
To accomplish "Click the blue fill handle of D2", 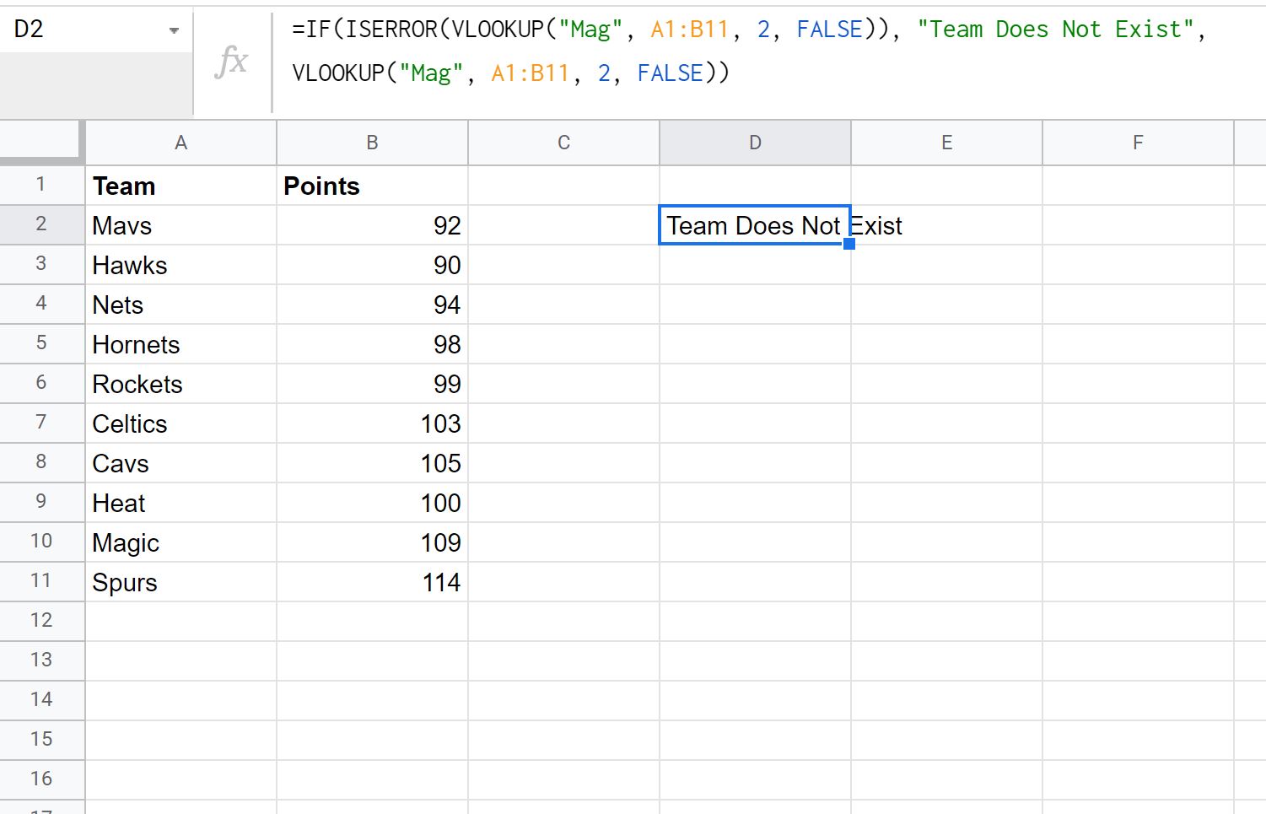I will pyautogui.click(x=849, y=244).
